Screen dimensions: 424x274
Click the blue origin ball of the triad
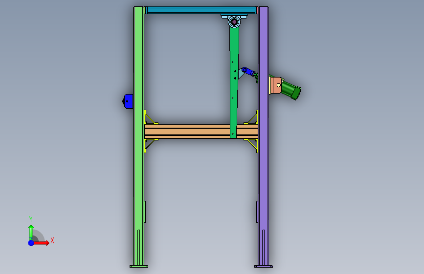[x=31, y=243]
